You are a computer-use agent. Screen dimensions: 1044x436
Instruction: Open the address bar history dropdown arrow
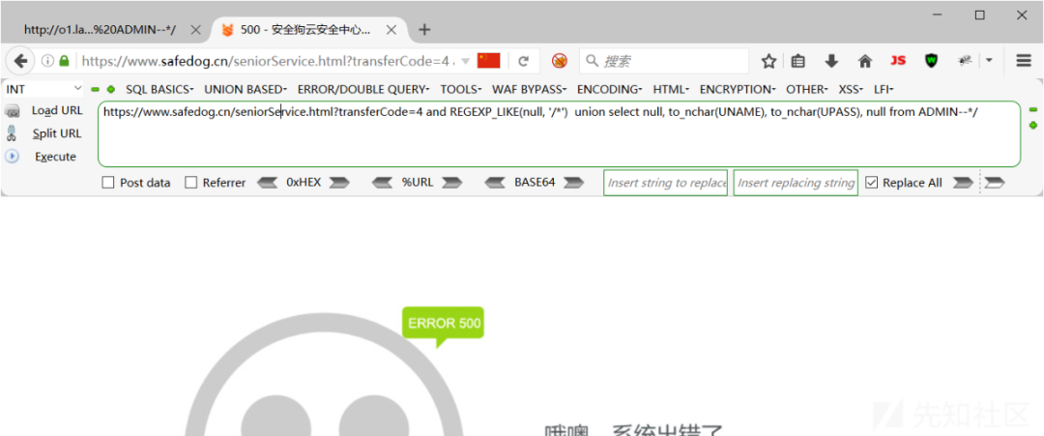point(465,61)
